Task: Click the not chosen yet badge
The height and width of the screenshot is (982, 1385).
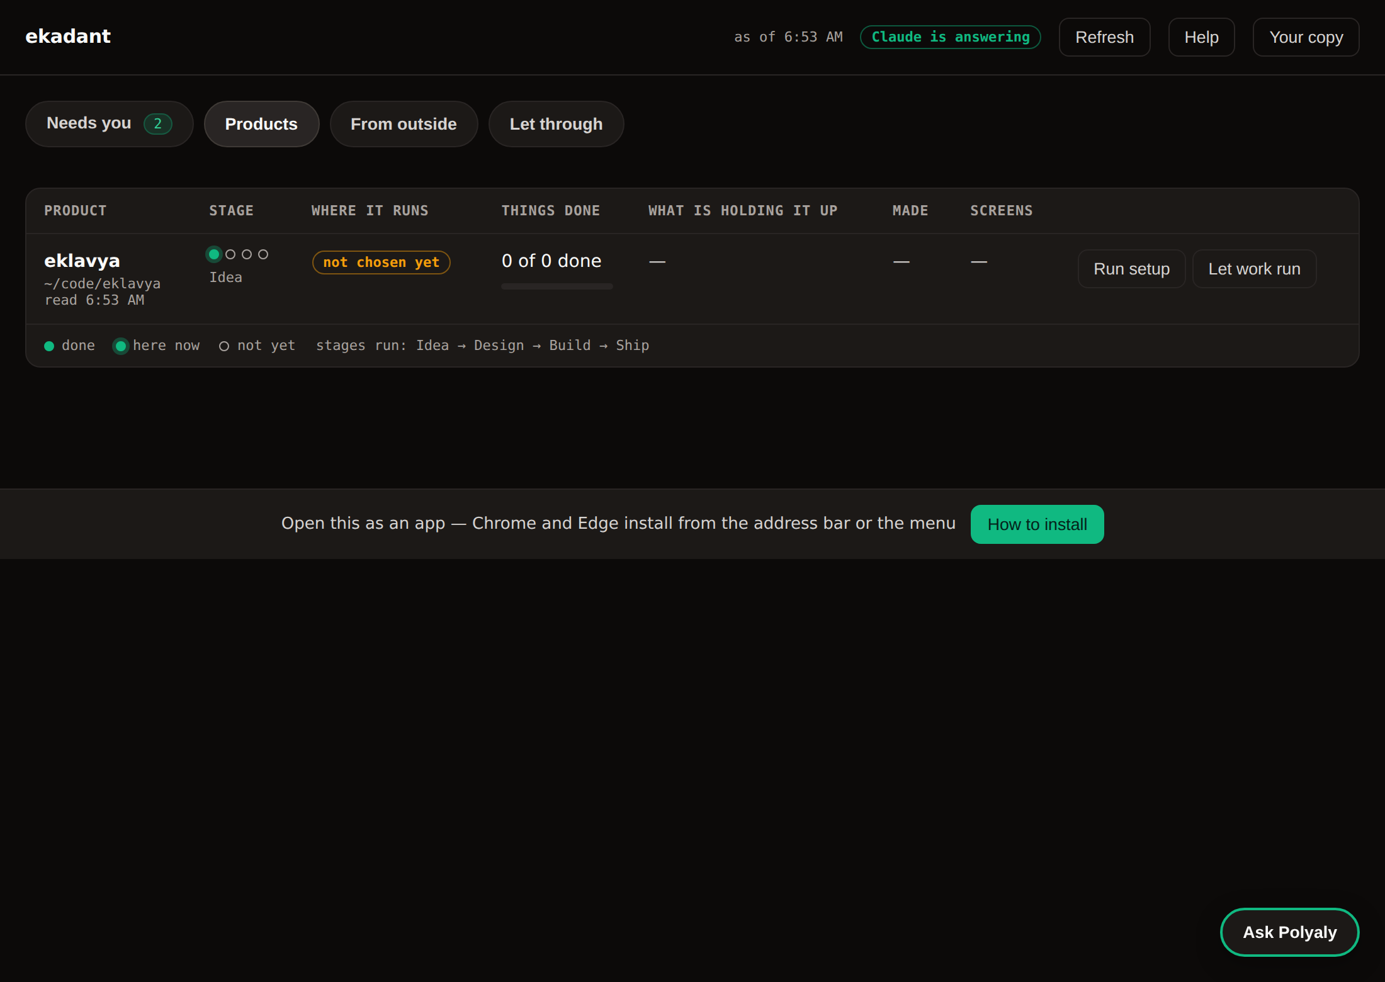Action: (x=381, y=262)
